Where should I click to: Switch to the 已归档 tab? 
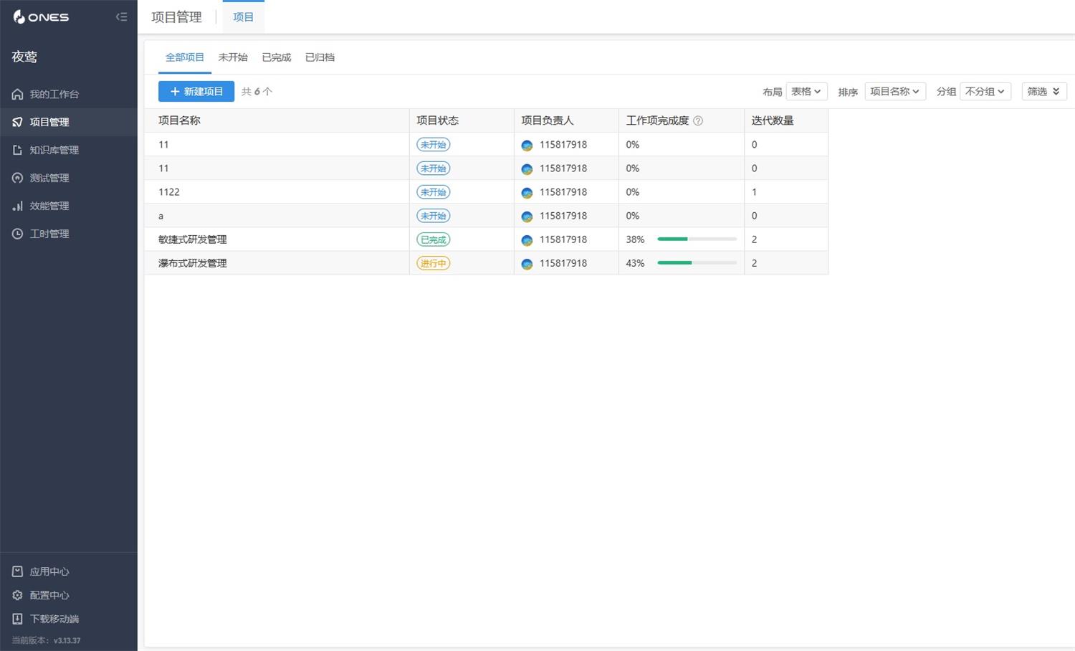(x=320, y=57)
